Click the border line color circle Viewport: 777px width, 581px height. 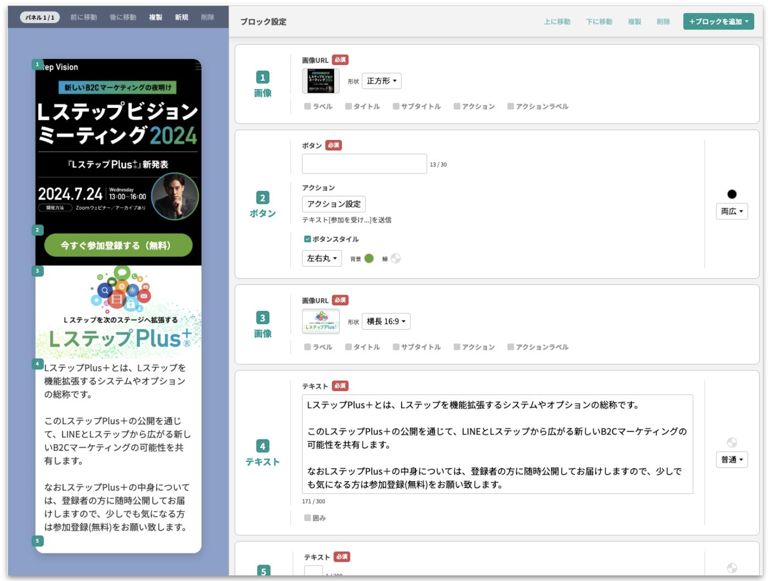[x=396, y=258]
